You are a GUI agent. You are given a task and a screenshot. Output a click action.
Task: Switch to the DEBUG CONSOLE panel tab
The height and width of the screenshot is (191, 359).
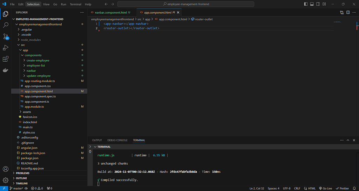tap(117, 140)
